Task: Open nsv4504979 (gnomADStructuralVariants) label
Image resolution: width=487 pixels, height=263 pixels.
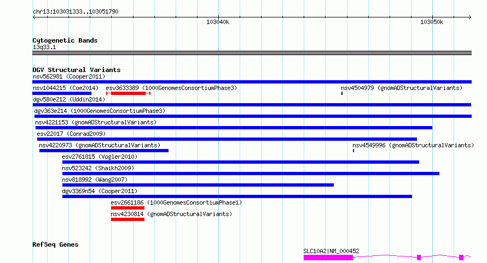Action: 402,88
